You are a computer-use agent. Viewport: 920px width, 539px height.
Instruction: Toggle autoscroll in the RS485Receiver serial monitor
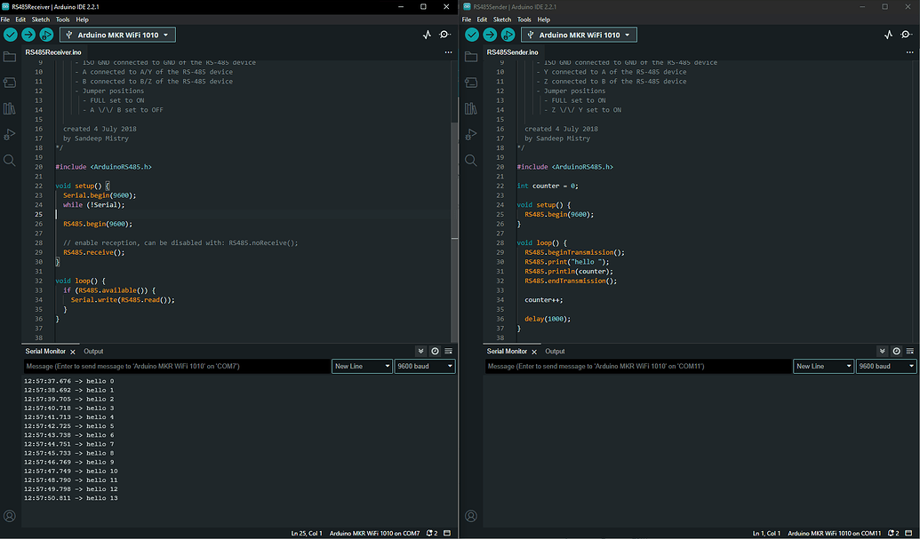click(421, 352)
